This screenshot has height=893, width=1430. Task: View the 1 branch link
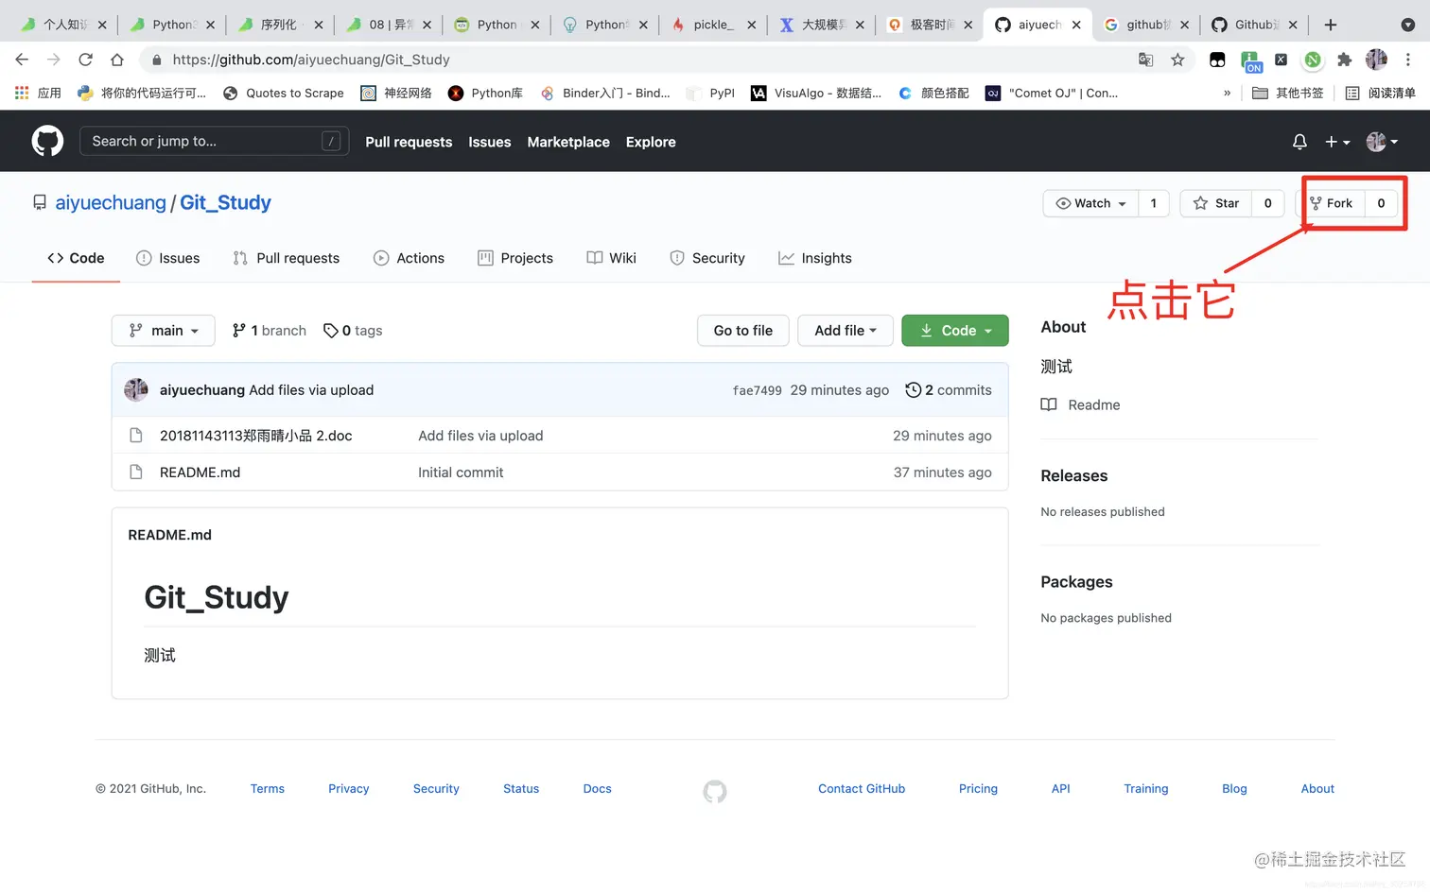click(x=270, y=330)
